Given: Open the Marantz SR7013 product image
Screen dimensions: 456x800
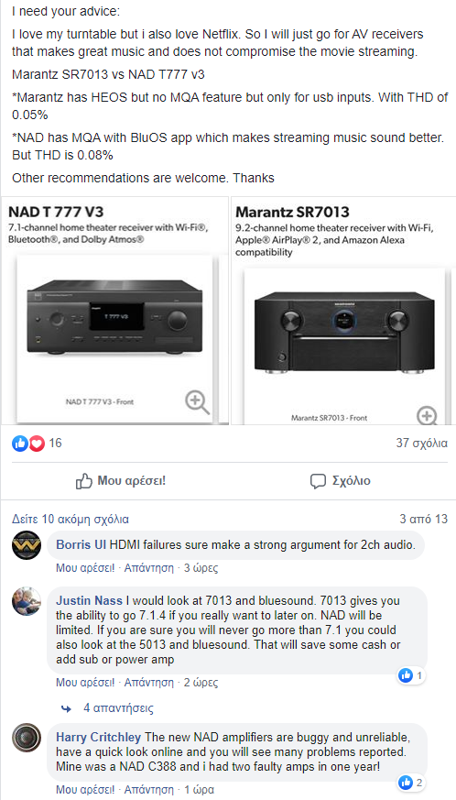Looking at the screenshot, I should pyautogui.click(x=342, y=346).
